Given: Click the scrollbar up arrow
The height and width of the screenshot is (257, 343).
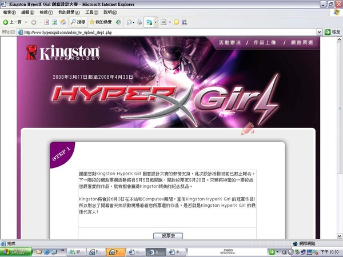Looking at the screenshot, I should [x=339, y=39].
